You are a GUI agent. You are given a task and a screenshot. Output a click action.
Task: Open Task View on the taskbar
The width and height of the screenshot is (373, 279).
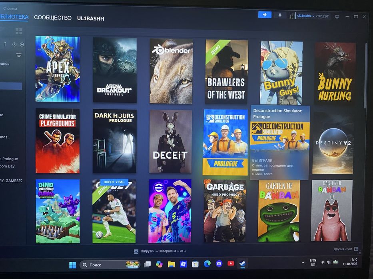click(148, 264)
